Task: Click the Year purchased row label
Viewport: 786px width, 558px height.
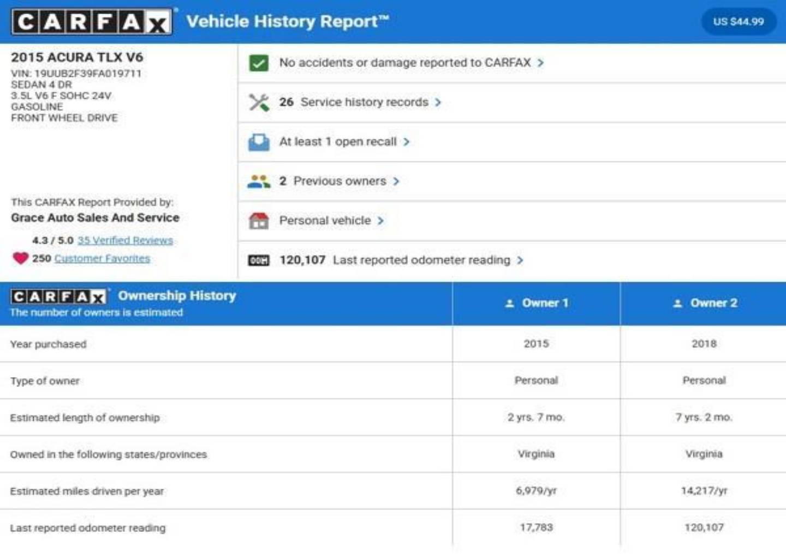Action: click(x=48, y=344)
